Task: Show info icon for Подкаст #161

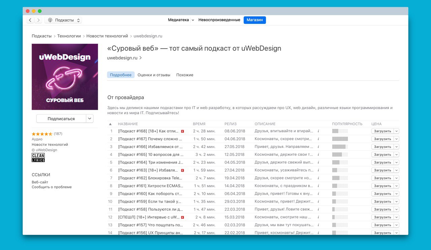Action: 318,186
